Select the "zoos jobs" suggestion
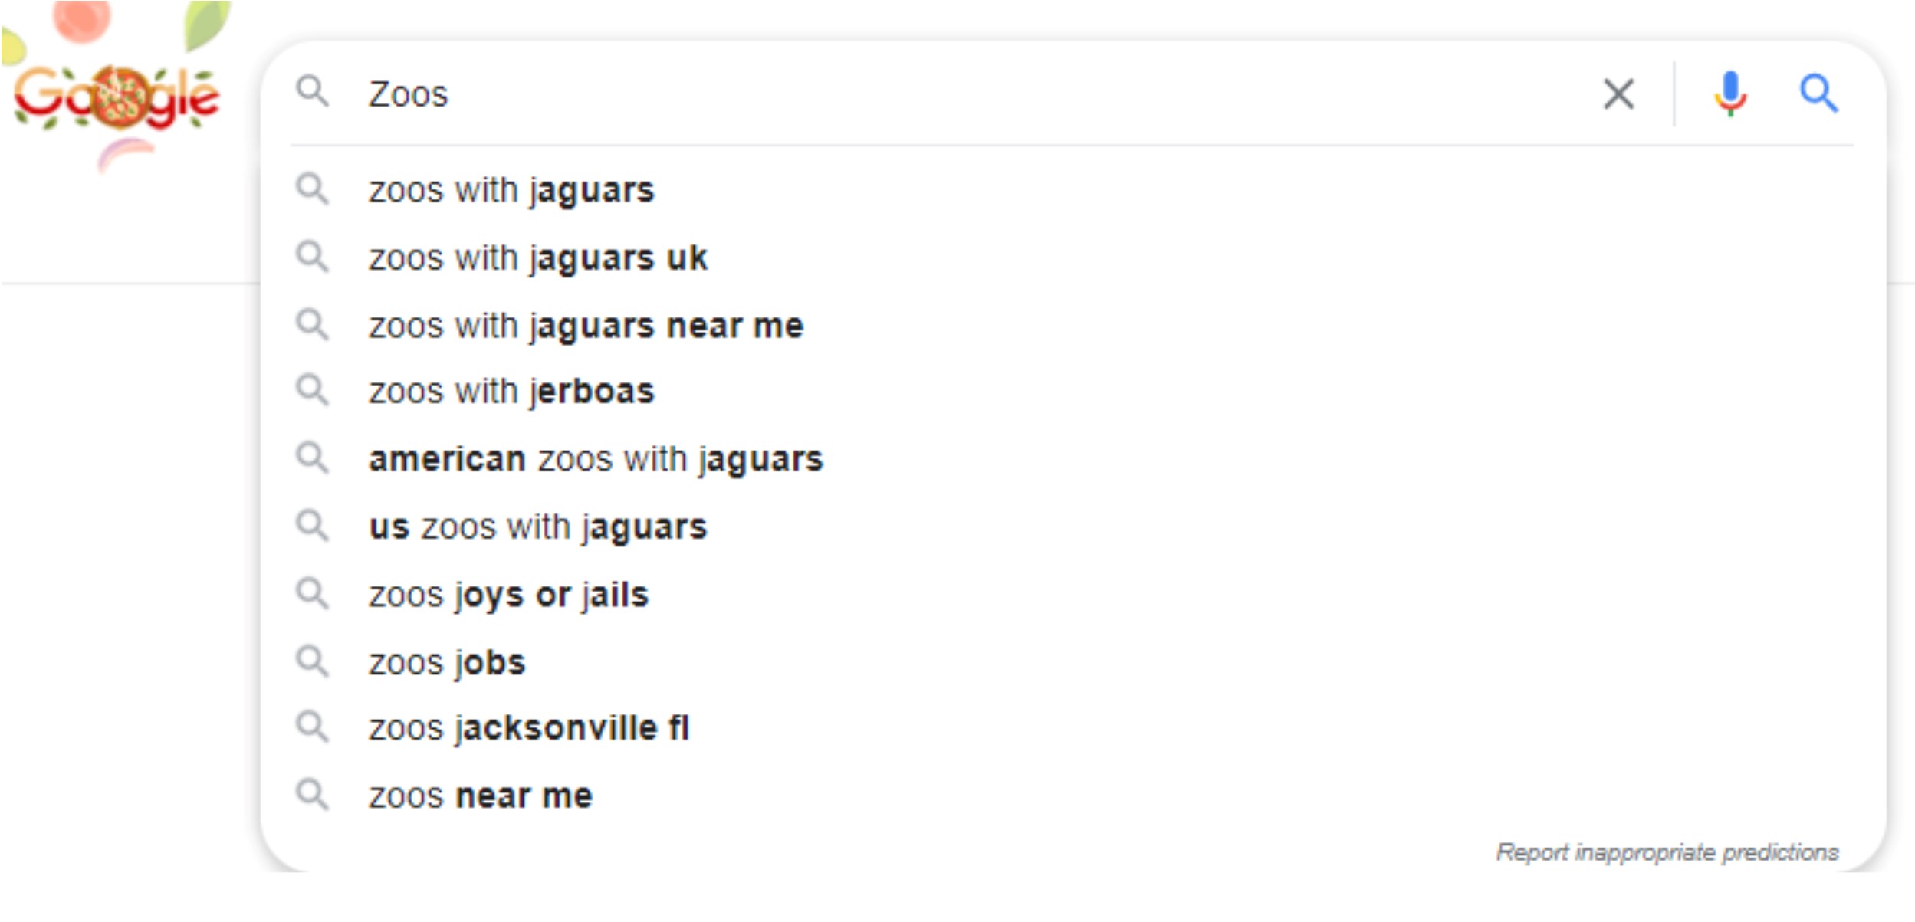 [x=447, y=662]
